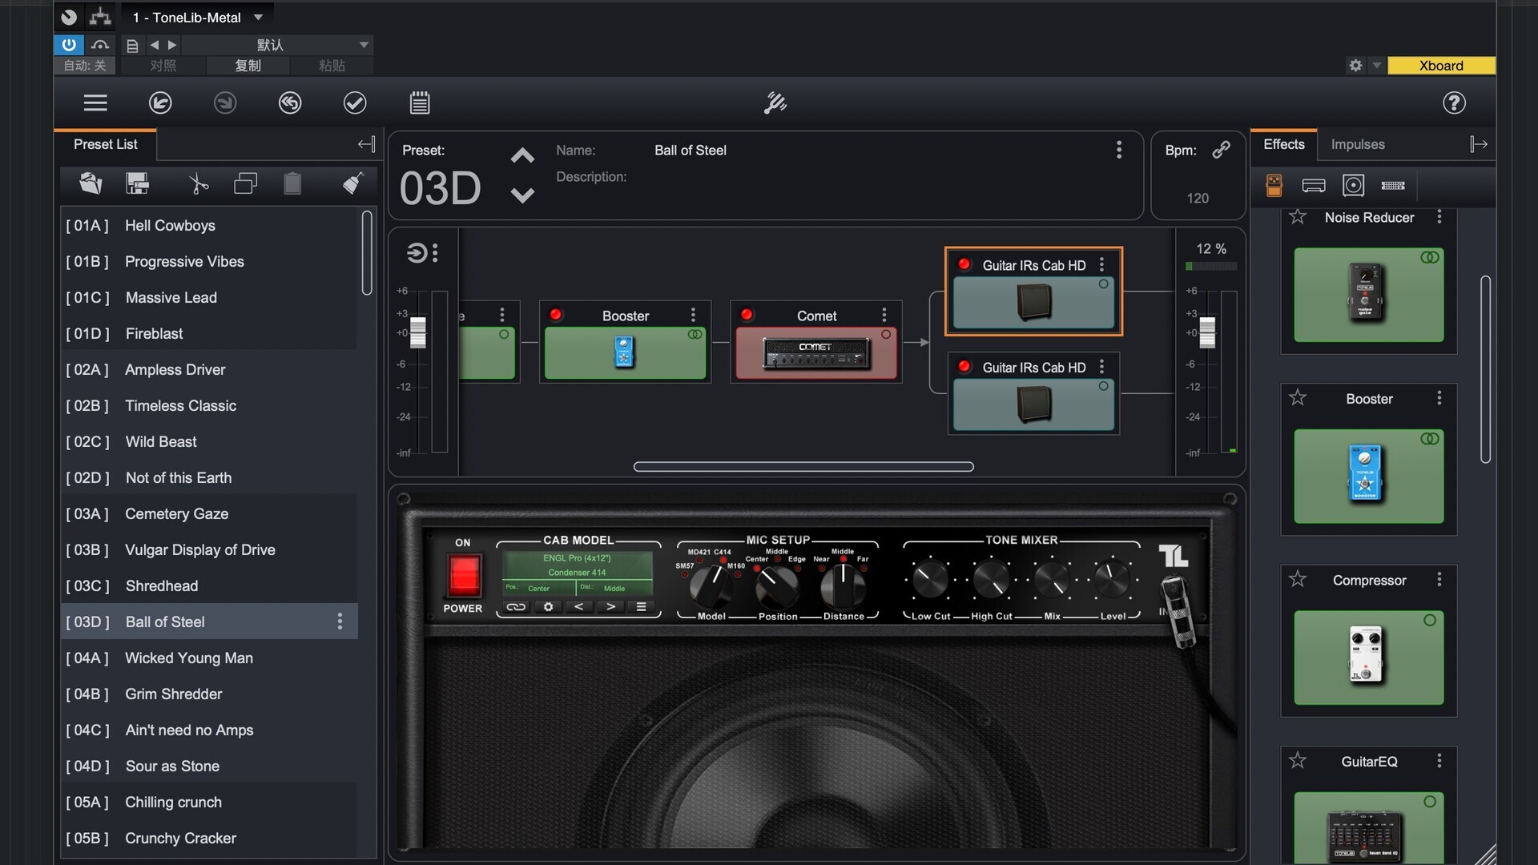Click the 复制 copy button
This screenshot has width=1538, height=865.
point(248,66)
